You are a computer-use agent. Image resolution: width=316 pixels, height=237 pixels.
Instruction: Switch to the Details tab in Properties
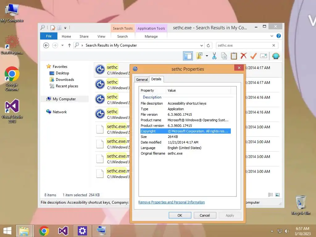coord(156,79)
